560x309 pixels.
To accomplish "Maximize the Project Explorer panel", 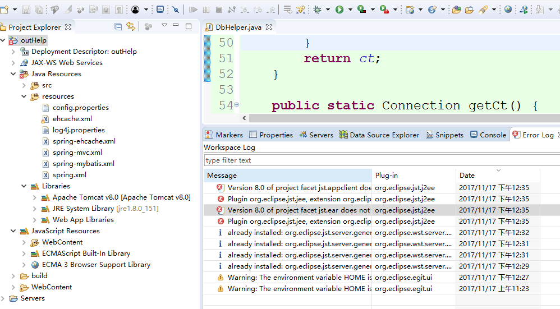I will [188, 26].
